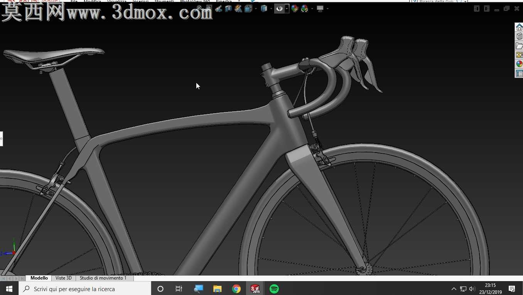Open Cortana from the taskbar

[160, 289]
